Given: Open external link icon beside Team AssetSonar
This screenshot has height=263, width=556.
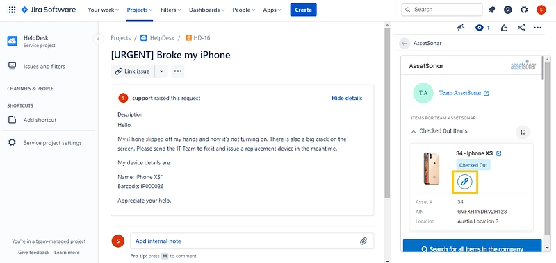Looking at the screenshot, I should coord(486,94).
